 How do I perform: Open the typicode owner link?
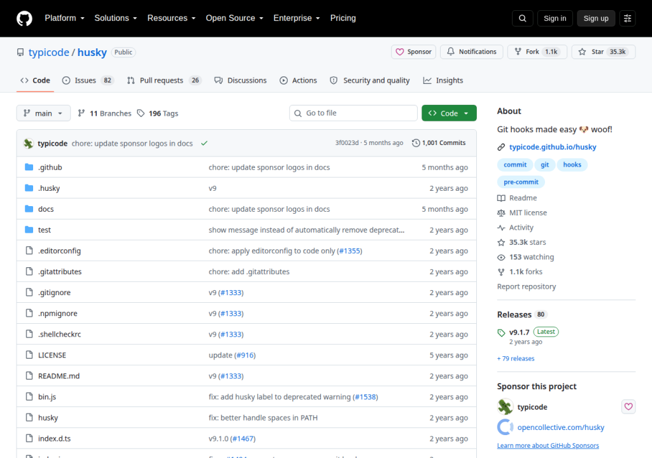[48, 52]
